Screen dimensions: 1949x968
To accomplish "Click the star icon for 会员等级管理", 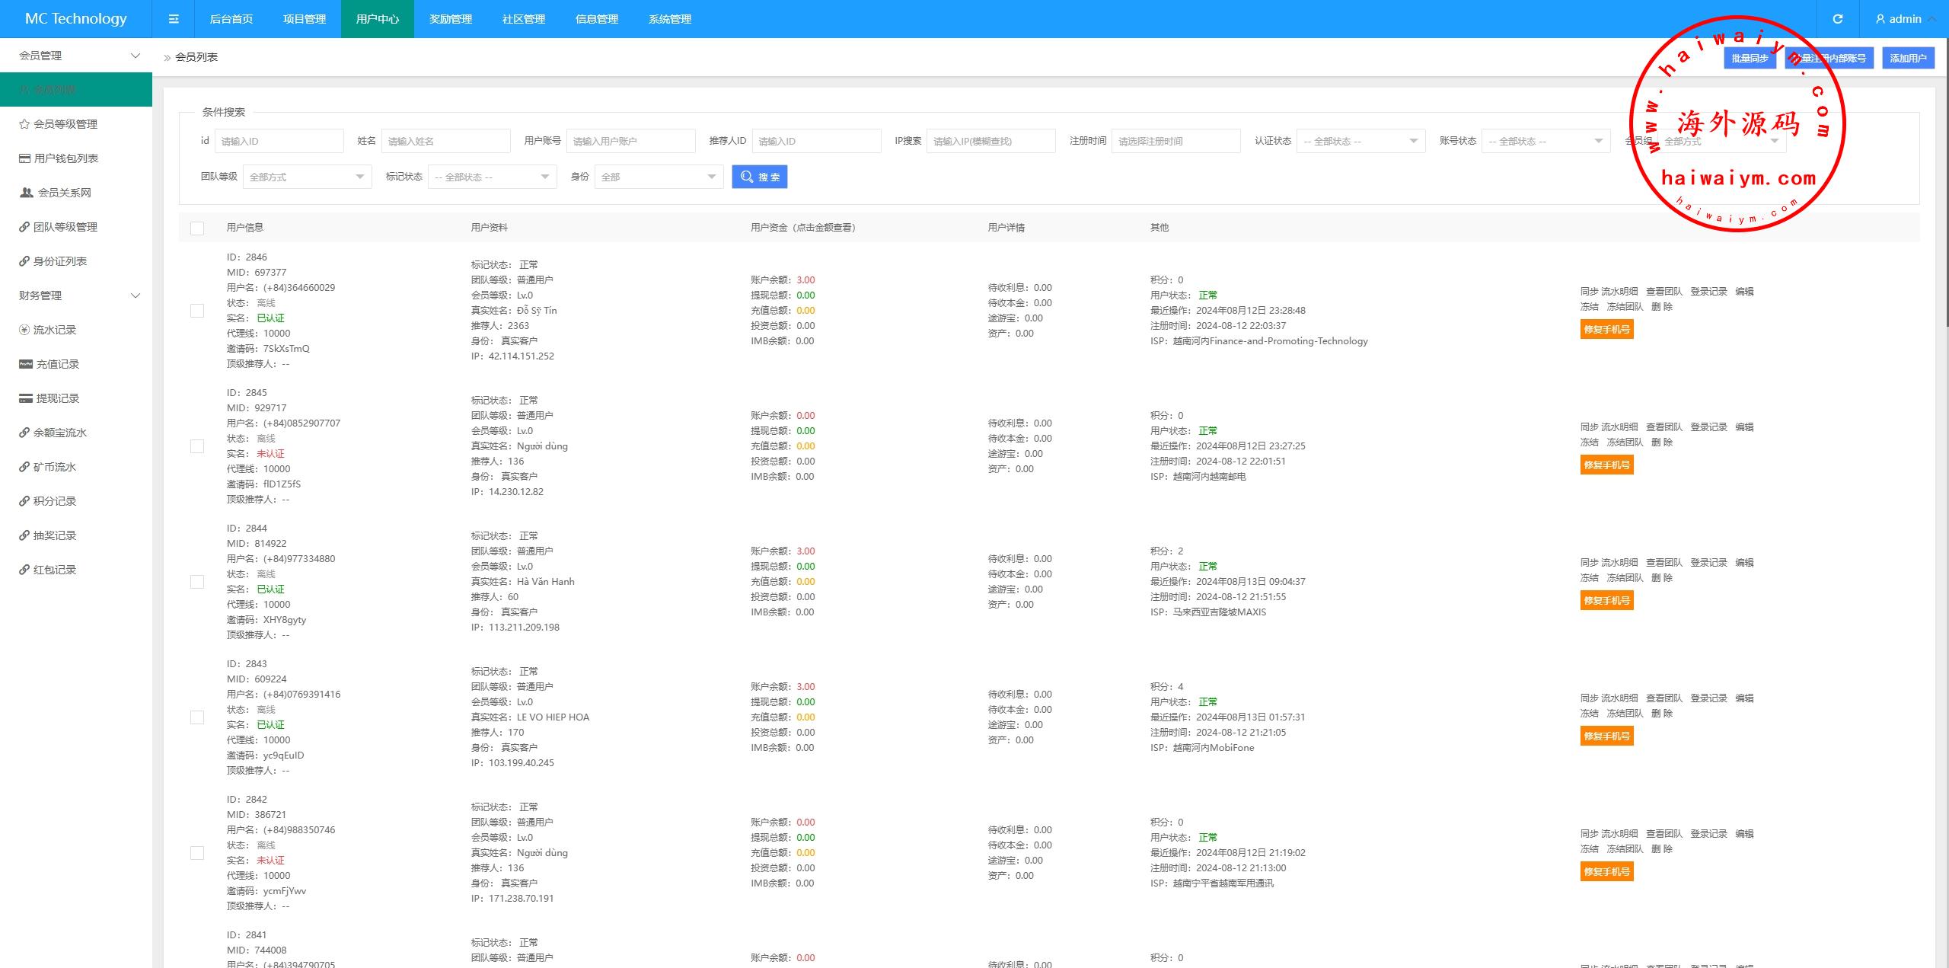I will point(24,124).
